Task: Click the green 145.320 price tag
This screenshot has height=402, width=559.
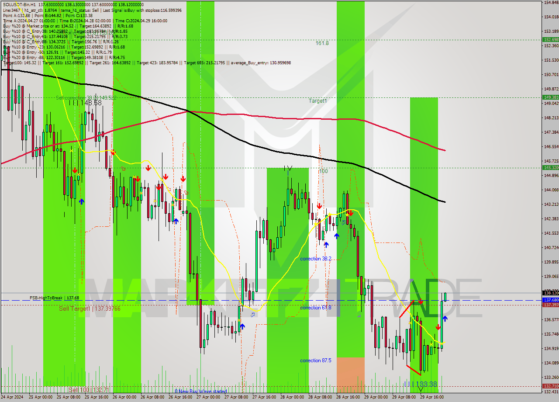Action: click(x=550, y=168)
